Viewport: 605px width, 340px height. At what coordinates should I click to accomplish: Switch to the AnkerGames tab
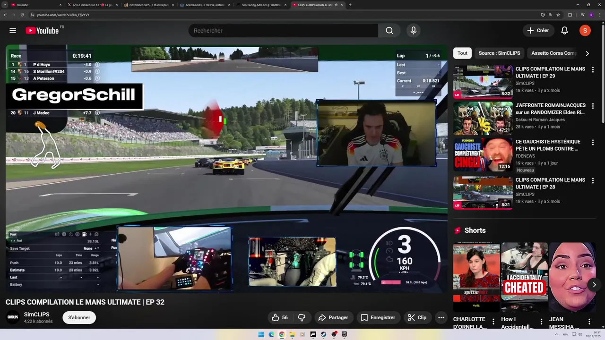coord(205,5)
